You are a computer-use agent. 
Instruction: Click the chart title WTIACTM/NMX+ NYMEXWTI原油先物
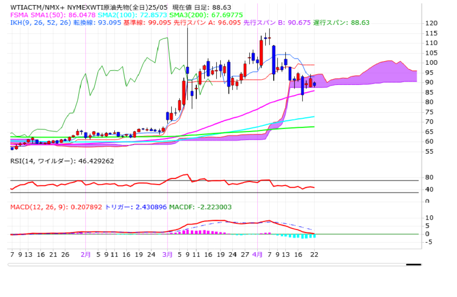pyautogui.click(x=88, y=7)
